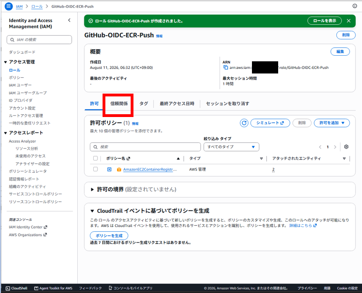This screenshot has width=362, height=293.
Task: Open the hamburger navigation menu icon
Action: pos(8,6)
